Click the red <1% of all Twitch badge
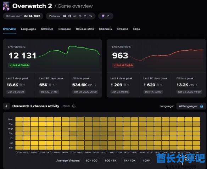This screenshot has width=207, height=169. coord(123,65)
